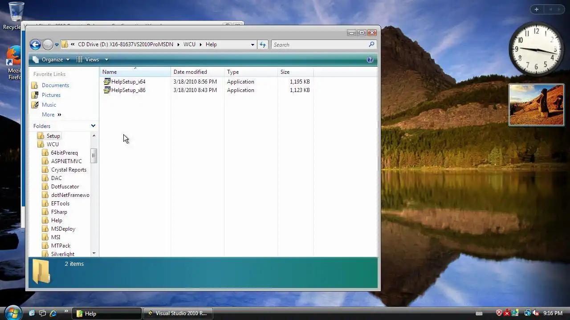Image resolution: width=570 pixels, height=320 pixels.
Task: Switch to Visual Studio 2010 taskbar button
Action: point(178,313)
